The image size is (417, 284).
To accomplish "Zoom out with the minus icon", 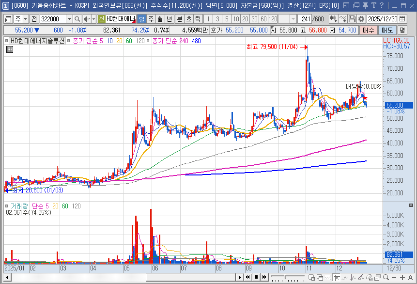I will point(394,278).
